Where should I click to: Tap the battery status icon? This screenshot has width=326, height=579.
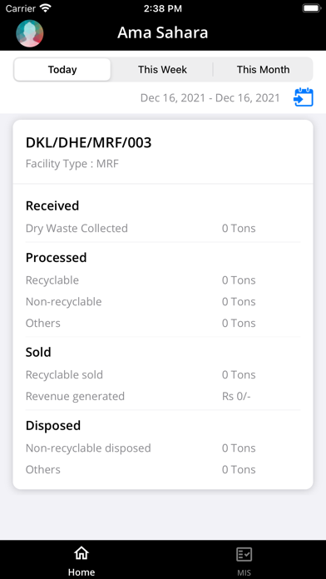point(312,8)
